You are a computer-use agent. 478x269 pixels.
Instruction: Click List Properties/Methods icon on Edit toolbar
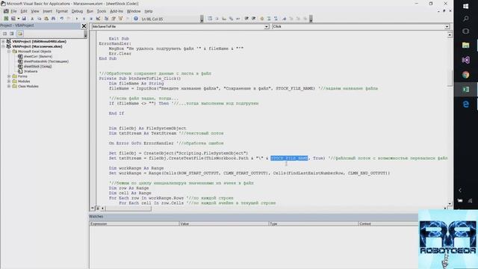210,19
